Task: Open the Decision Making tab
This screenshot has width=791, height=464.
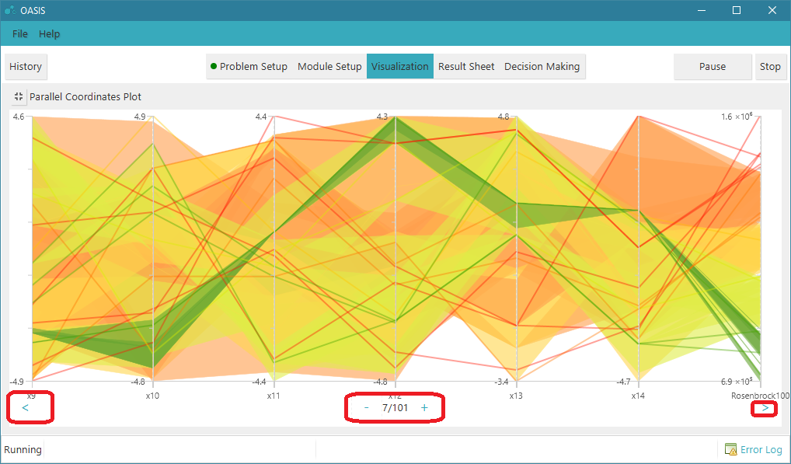Action: point(542,66)
